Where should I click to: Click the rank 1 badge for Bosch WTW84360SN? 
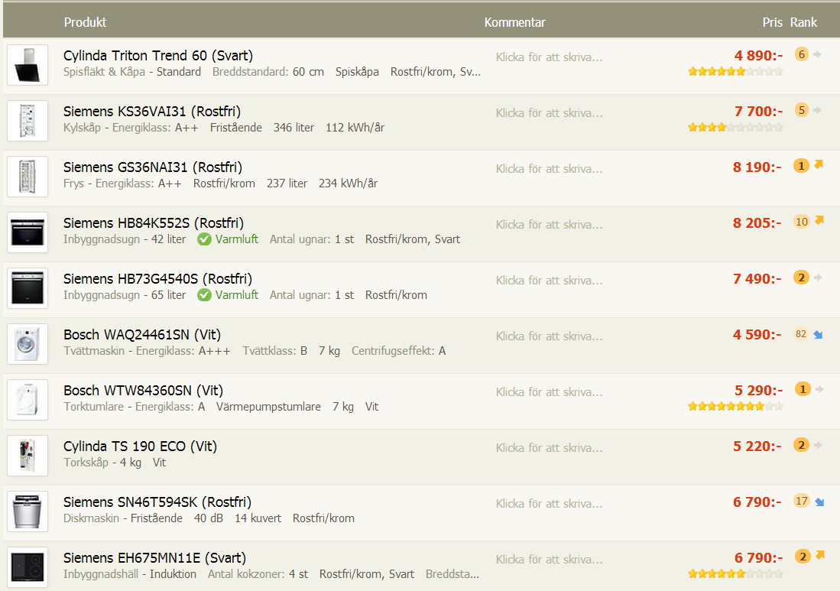[x=802, y=388]
